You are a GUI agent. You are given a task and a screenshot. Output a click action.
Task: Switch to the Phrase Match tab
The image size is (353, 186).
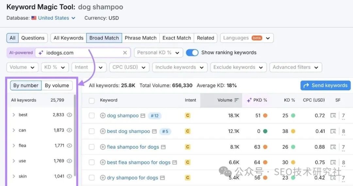141,38
